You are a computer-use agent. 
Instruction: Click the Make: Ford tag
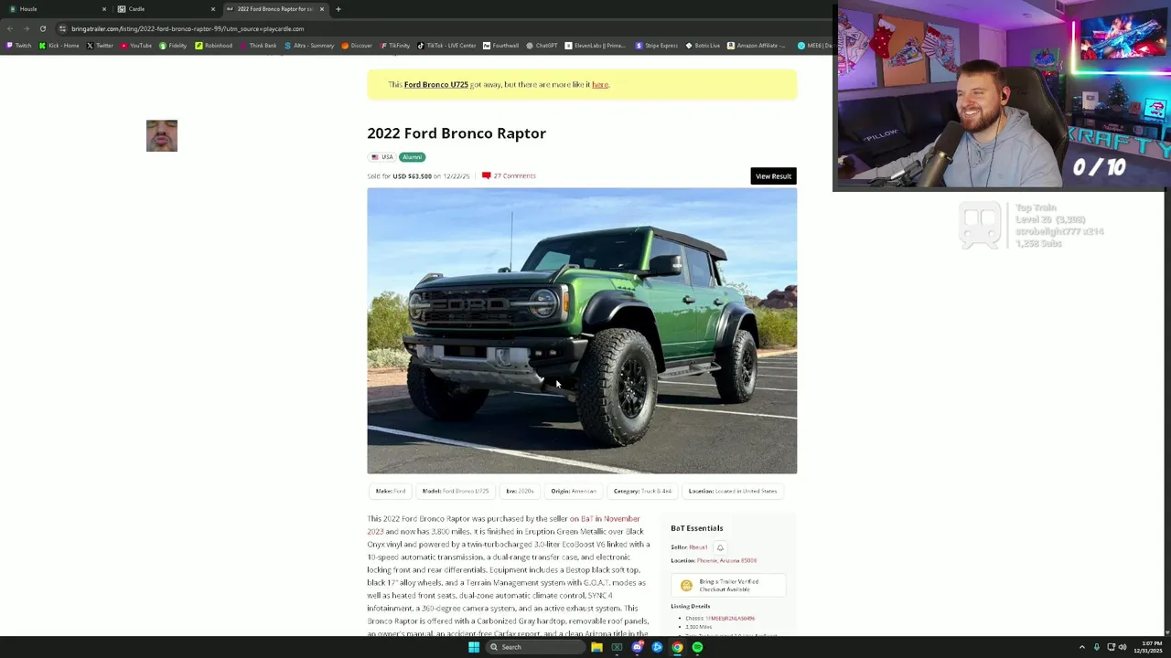(x=390, y=491)
